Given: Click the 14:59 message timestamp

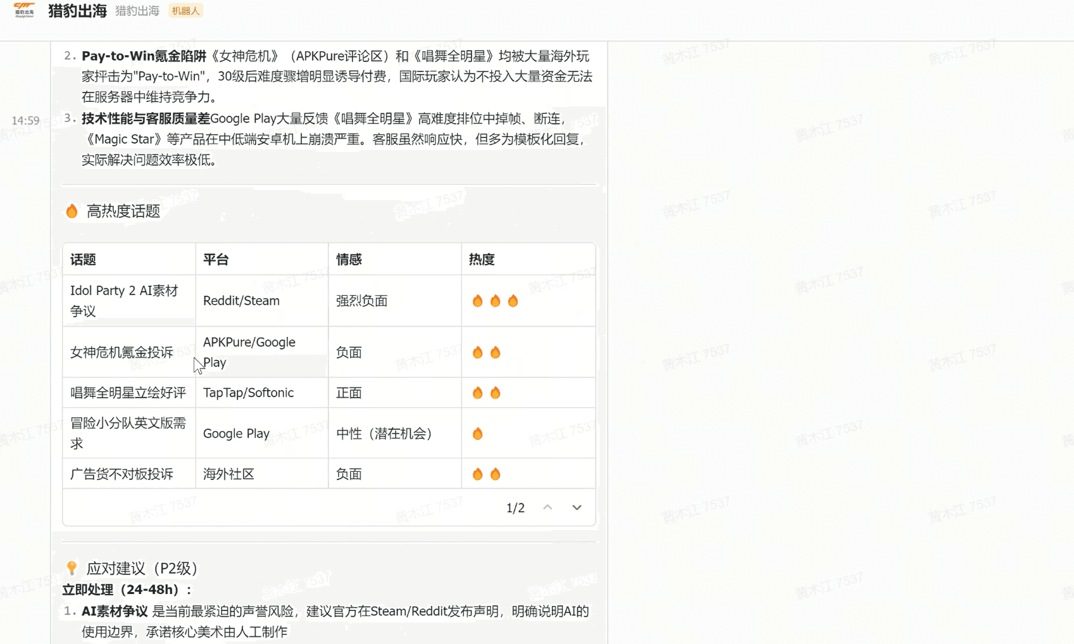Looking at the screenshot, I should coord(25,120).
